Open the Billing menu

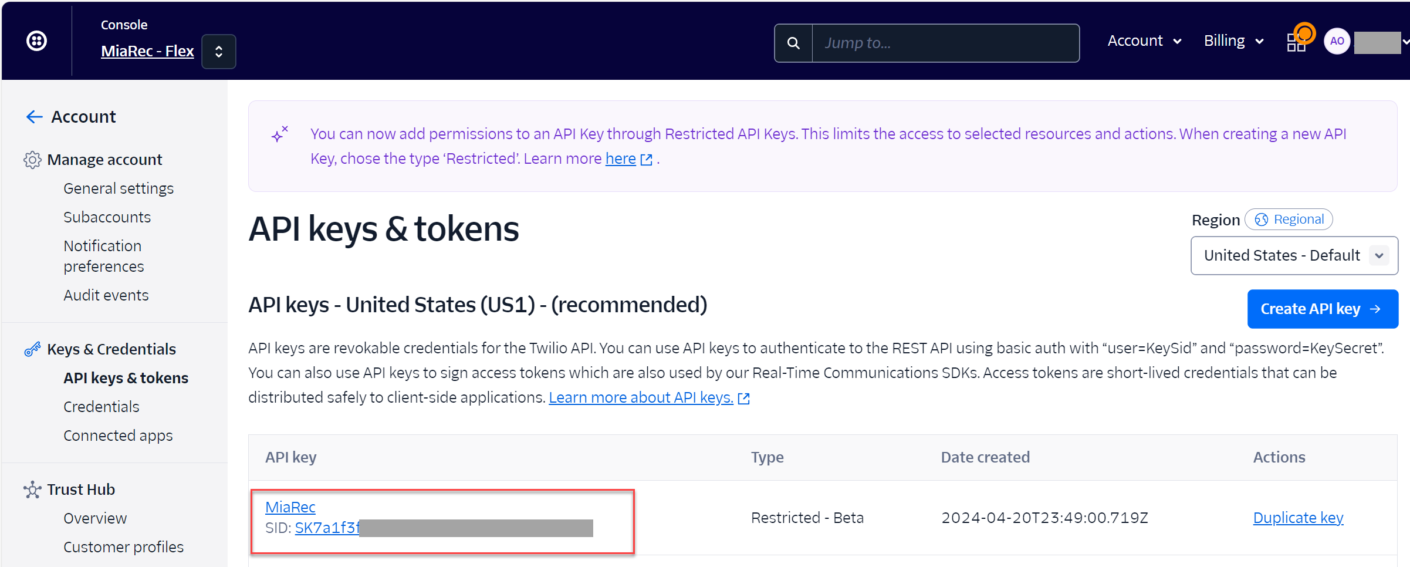tap(1233, 41)
